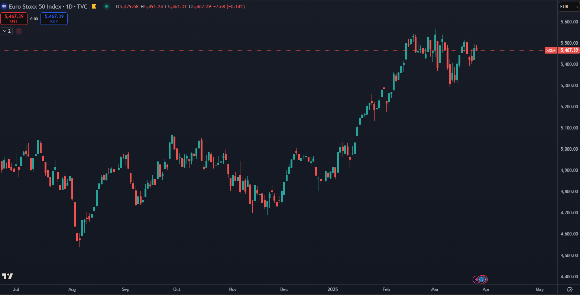
Task: Expand the indicators legend showing 2
Action: 7,31
